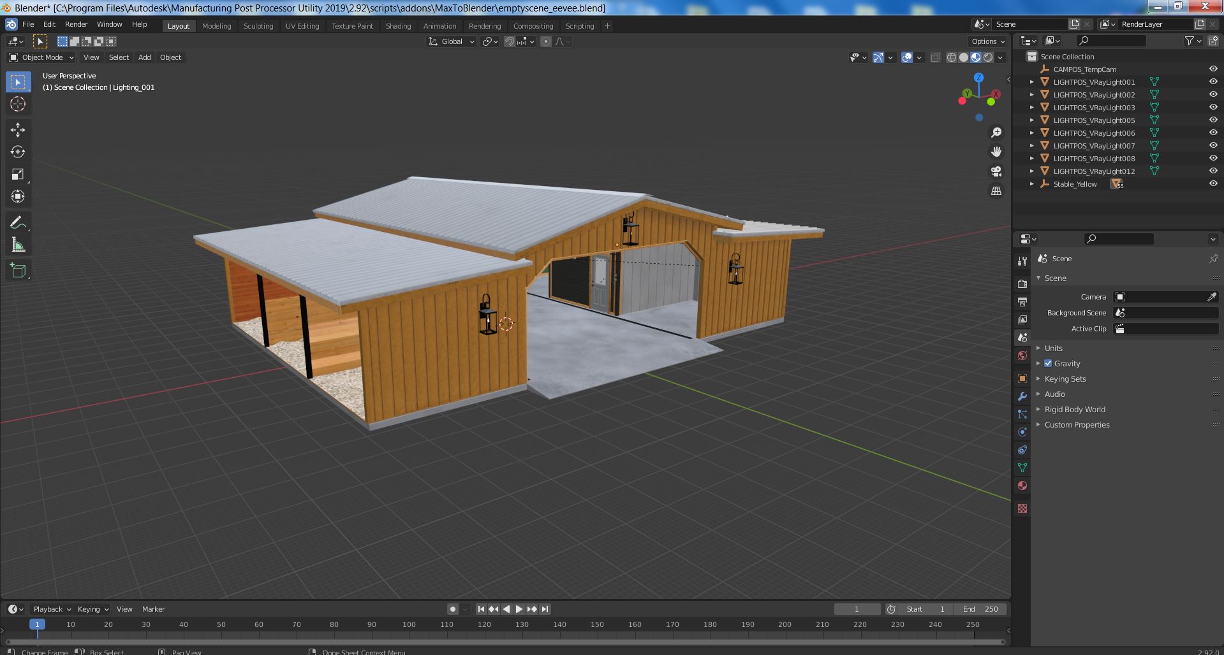Open the Options dropdown
The height and width of the screenshot is (655, 1224).
click(x=988, y=41)
